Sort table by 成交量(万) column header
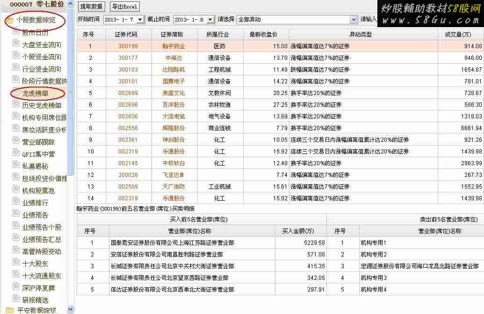 pyautogui.click(x=461, y=35)
